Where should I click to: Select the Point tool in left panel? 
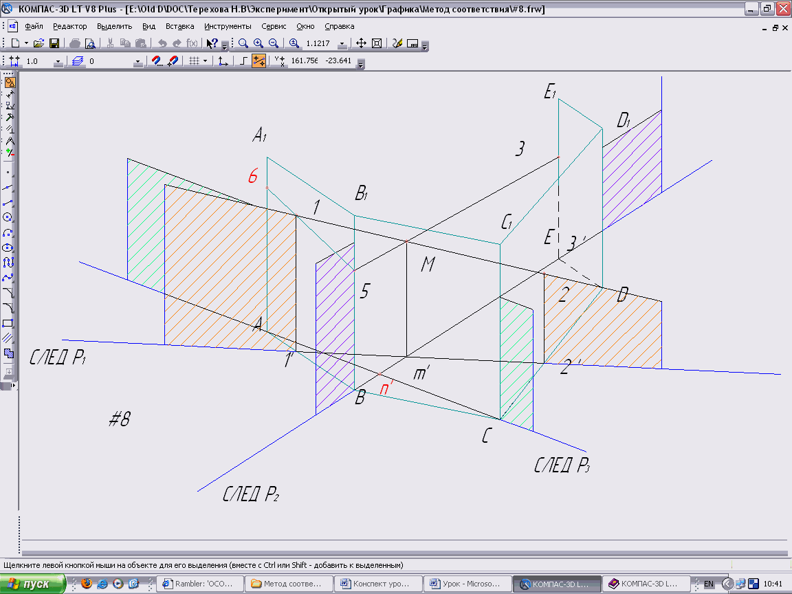pyautogui.click(x=9, y=172)
